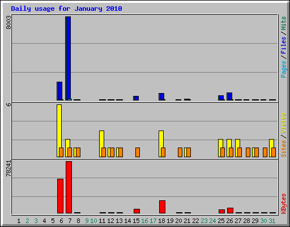The image size is (290, 227).
Task: Click the "15" day label on the x-axis
Action: 136,221
